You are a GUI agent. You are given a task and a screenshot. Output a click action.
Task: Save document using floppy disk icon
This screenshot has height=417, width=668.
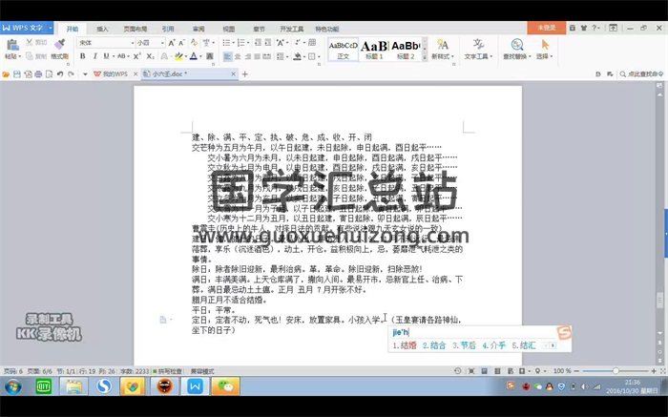coord(16,74)
